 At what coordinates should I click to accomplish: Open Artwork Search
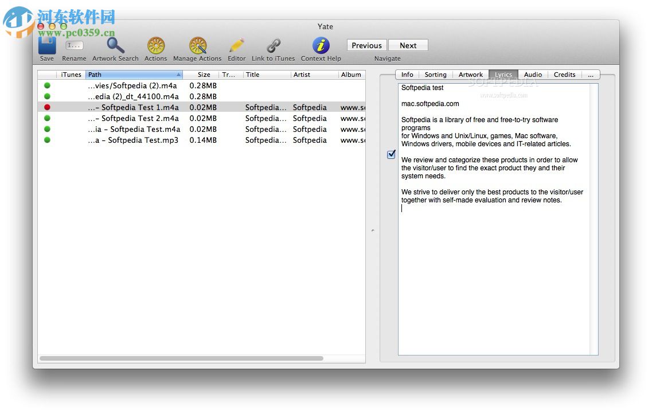[x=114, y=46]
